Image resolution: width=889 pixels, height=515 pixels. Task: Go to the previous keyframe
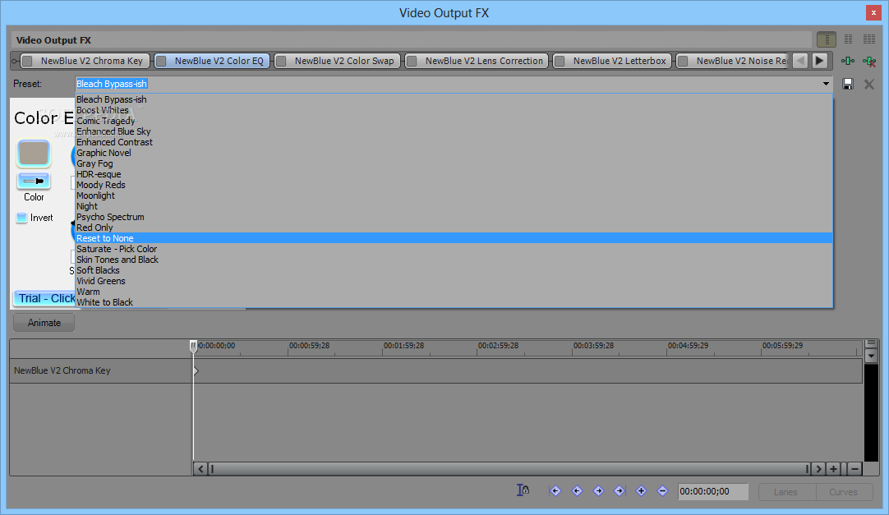[x=577, y=490]
